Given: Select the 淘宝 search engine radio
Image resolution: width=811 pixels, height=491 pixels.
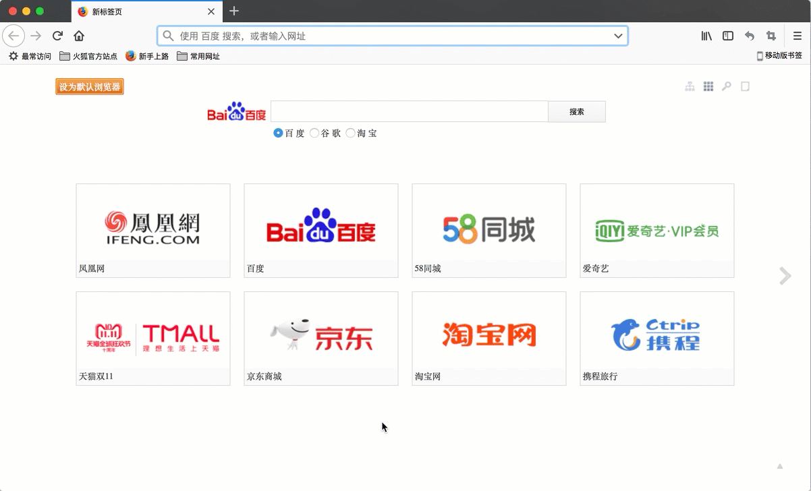Looking at the screenshot, I should click(350, 134).
